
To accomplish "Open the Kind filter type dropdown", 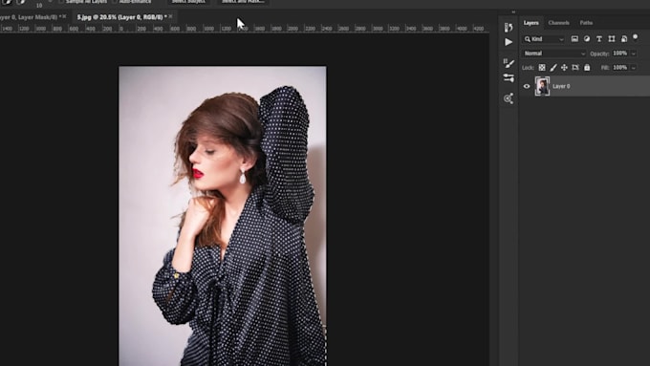I will (x=544, y=39).
